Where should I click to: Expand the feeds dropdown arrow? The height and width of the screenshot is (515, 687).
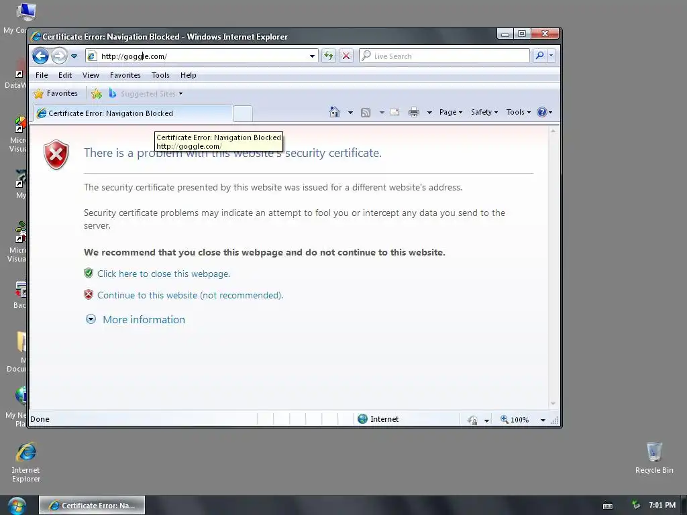click(x=382, y=113)
